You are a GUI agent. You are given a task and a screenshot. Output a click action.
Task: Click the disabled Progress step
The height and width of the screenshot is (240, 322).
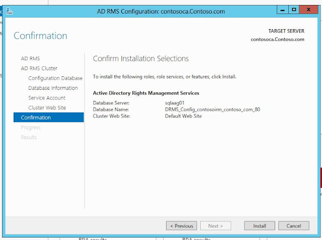pyautogui.click(x=31, y=128)
